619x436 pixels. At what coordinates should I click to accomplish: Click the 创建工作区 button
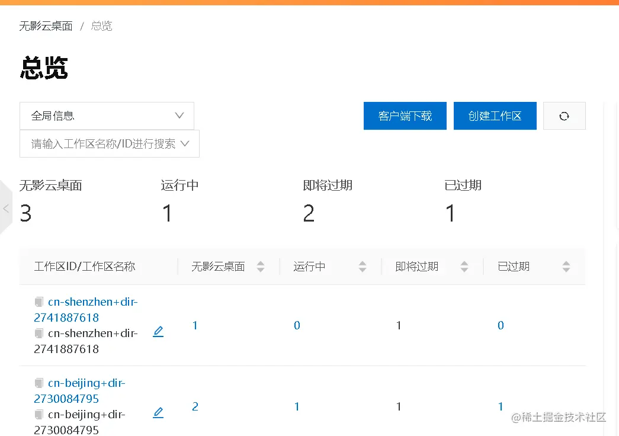[495, 116]
